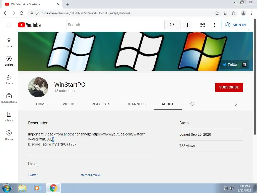Open volume control in system tray
Viewport: 257px width, 193px height.
[x=231, y=188]
